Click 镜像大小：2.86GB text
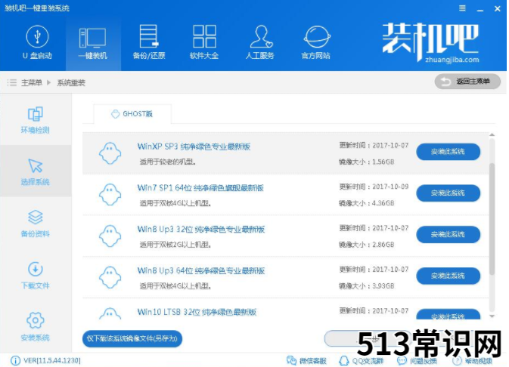 [367, 245]
